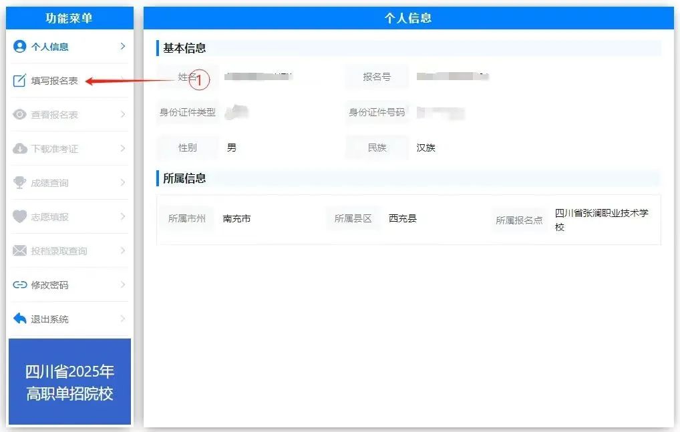Click the 下载准考证 cloud download icon
680x432 pixels.
20,149
